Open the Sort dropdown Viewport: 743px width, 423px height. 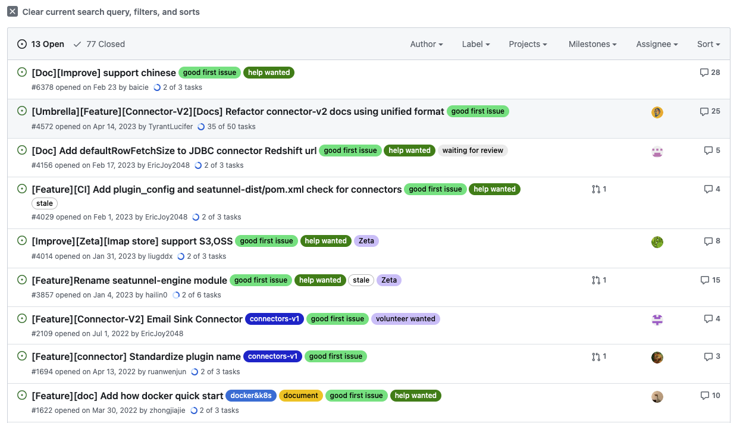click(x=708, y=44)
